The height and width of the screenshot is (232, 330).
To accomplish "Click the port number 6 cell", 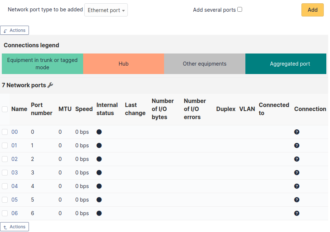I will pyautogui.click(x=32, y=213).
